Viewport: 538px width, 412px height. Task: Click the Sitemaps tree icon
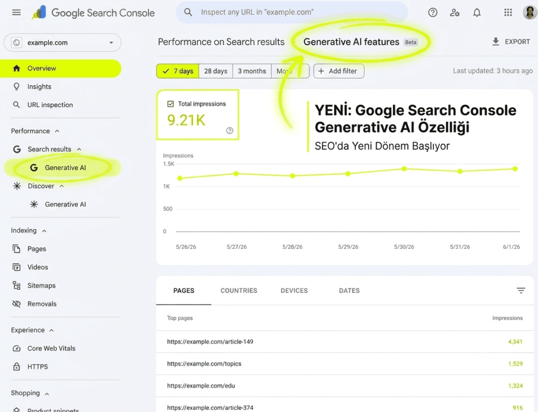pos(16,285)
